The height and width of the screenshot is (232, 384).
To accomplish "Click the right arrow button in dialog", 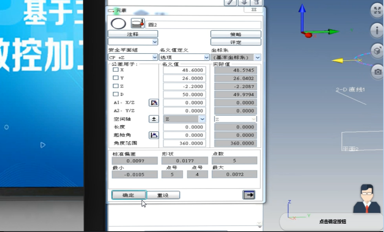I will (x=249, y=195).
